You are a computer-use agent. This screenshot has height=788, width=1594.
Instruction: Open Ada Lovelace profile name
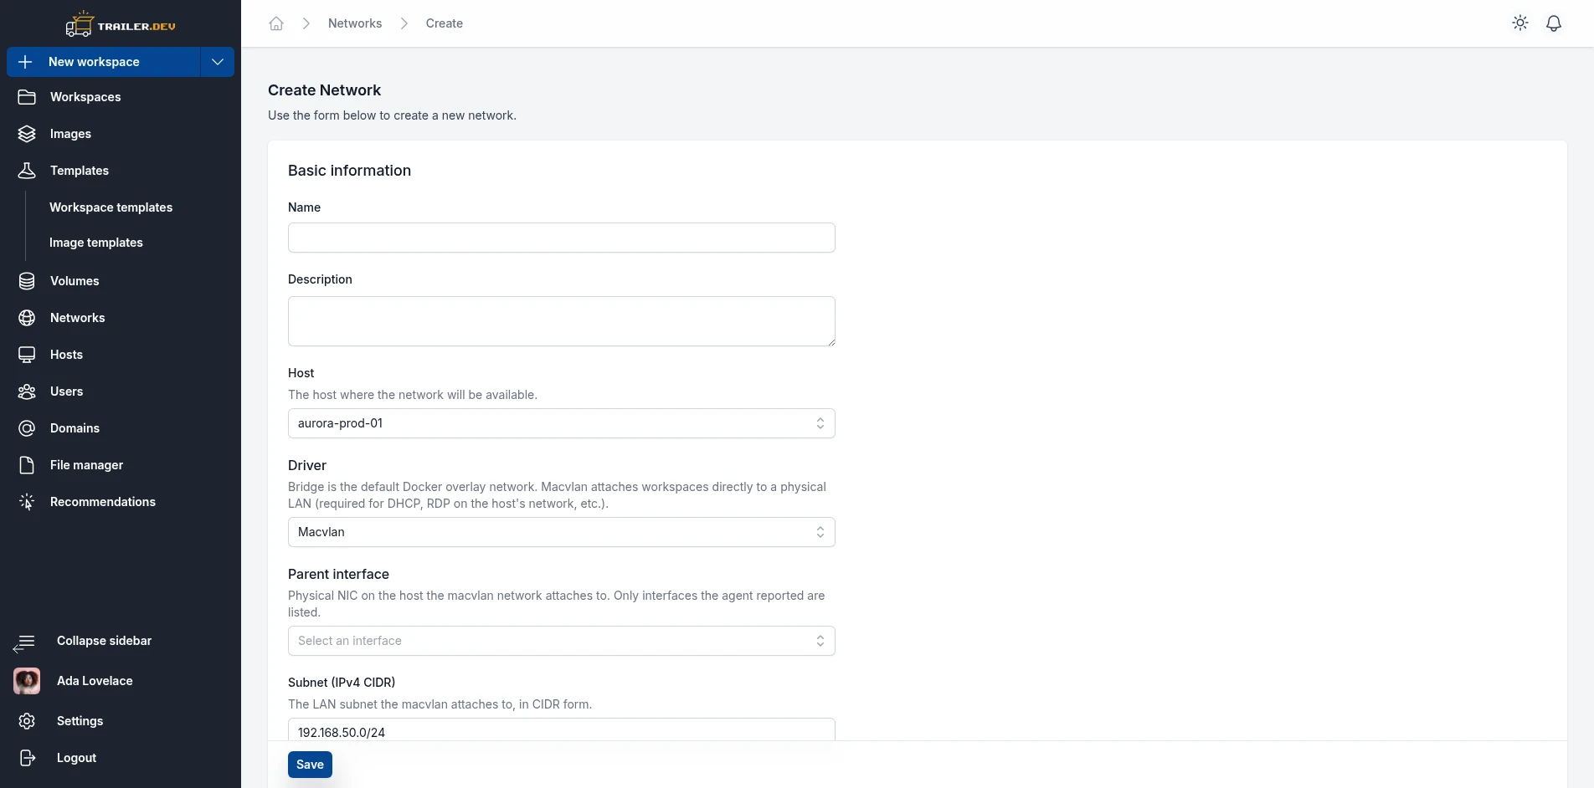[95, 681]
